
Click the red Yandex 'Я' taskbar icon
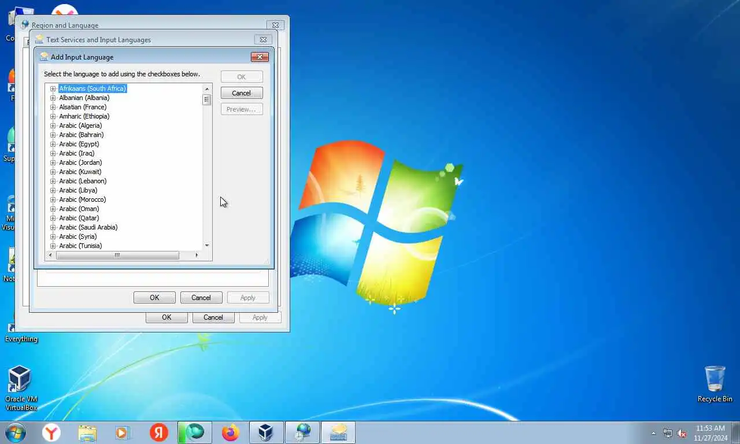coord(159,432)
